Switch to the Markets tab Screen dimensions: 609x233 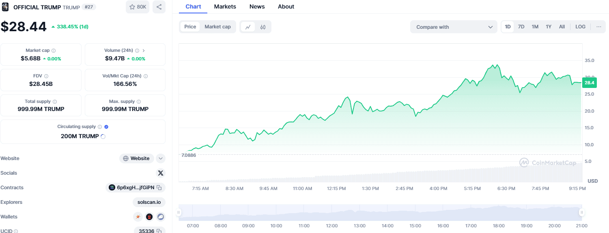click(x=225, y=6)
